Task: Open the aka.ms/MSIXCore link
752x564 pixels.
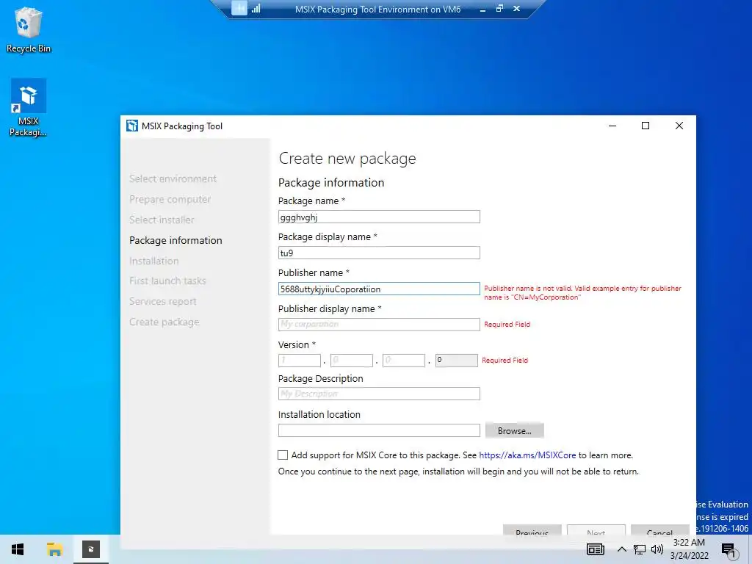Action: point(527,455)
